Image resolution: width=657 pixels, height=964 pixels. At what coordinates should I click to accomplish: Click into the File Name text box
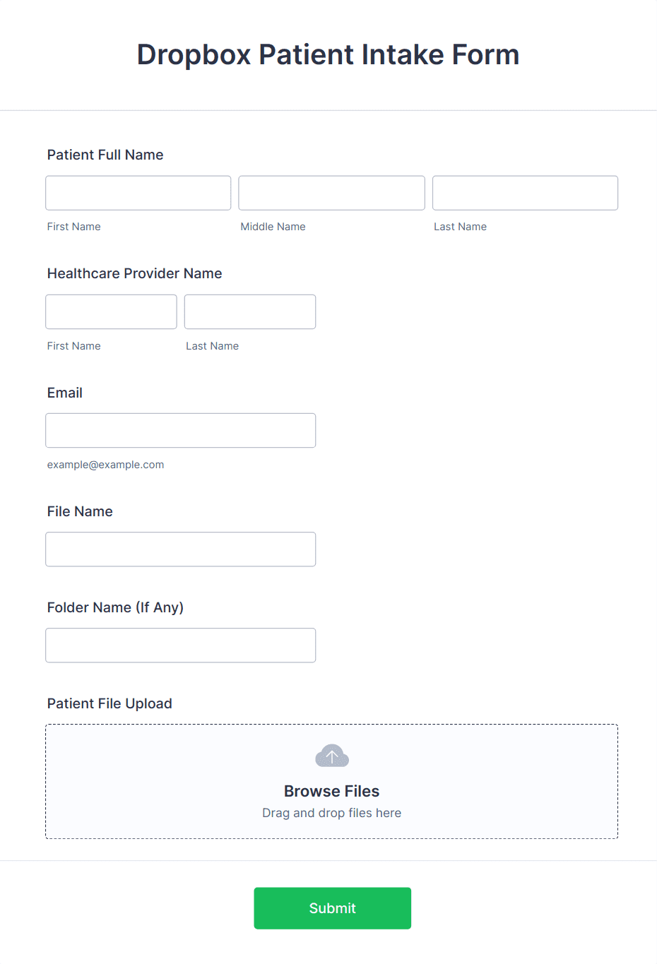(x=181, y=549)
